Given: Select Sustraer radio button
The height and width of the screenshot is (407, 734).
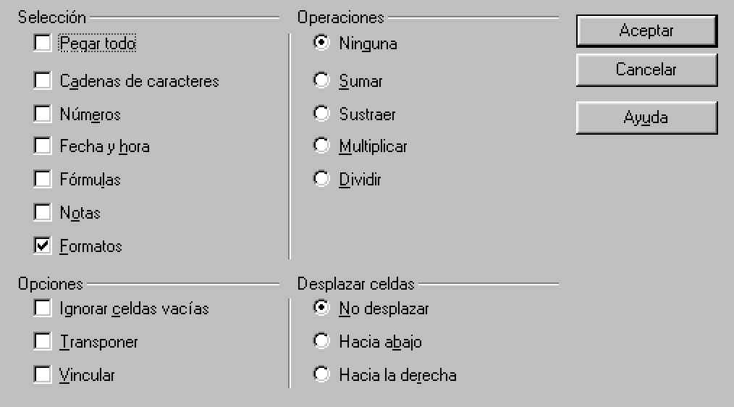Looking at the screenshot, I should 321,114.
